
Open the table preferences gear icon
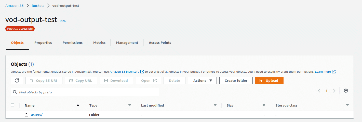(346, 91)
